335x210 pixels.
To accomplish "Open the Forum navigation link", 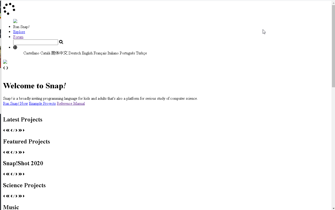I will pyautogui.click(x=18, y=37).
